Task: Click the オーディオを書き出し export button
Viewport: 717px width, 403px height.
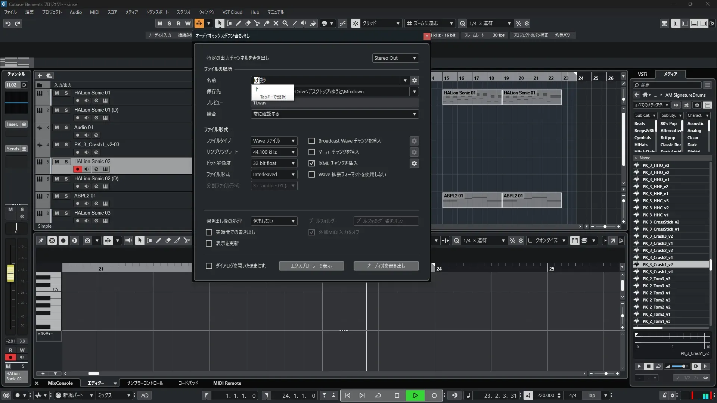Action: click(386, 266)
